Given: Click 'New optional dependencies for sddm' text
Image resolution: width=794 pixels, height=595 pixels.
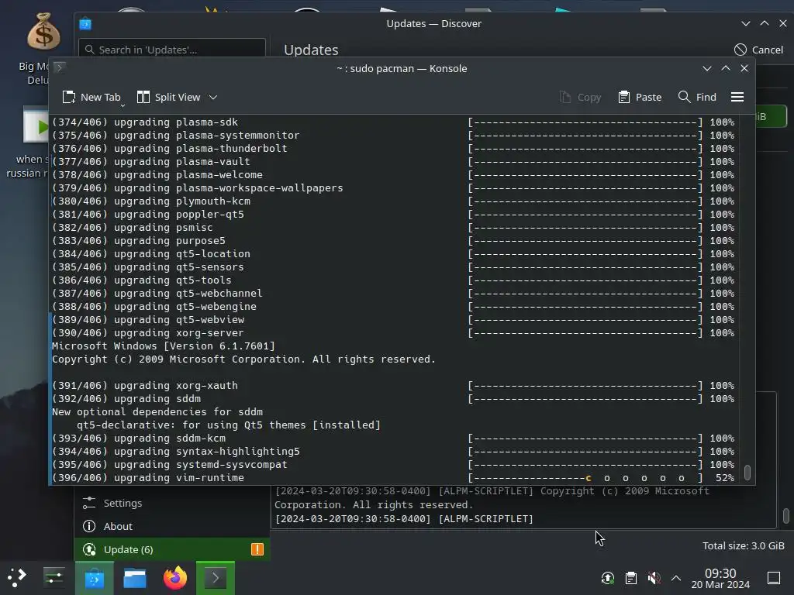Looking at the screenshot, I should [x=157, y=412].
